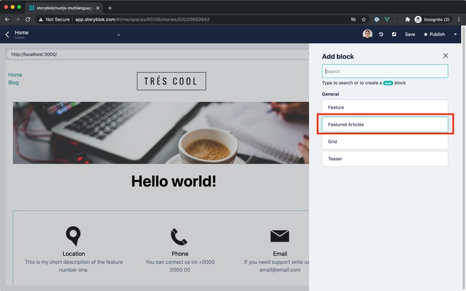Open draft in new window icon
Image resolution: width=466 pixels, height=291 pixels.
(x=394, y=34)
